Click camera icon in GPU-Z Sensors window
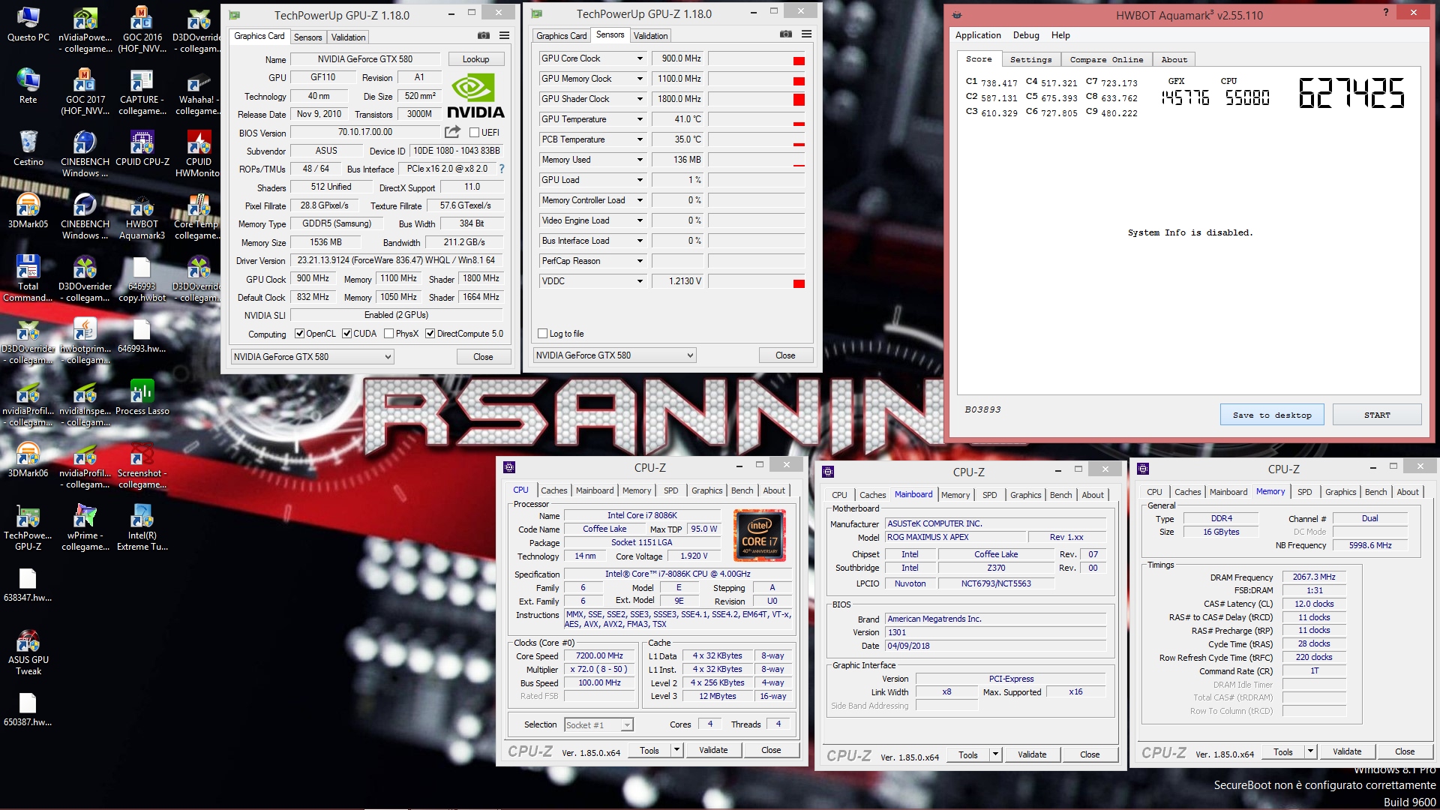The image size is (1440, 810). pos(786,34)
